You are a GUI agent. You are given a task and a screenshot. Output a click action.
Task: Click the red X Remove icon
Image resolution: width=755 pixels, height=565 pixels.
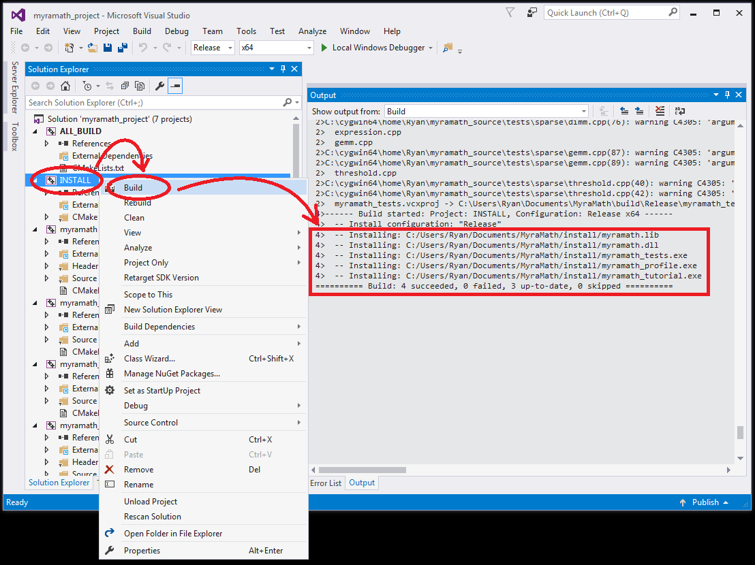[110, 469]
